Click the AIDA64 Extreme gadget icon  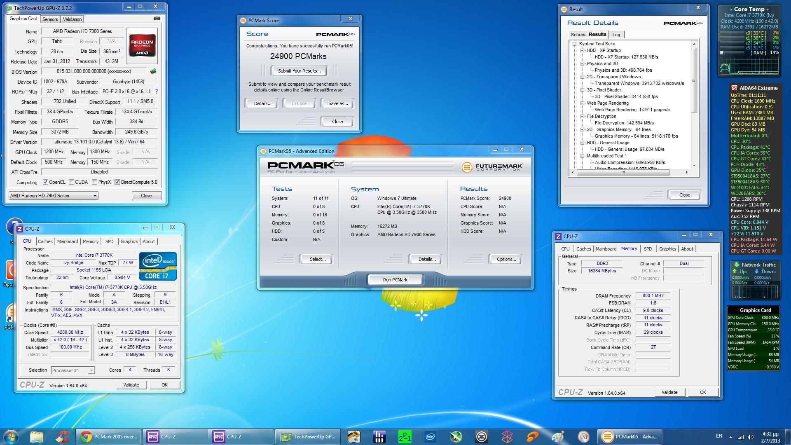[734, 88]
